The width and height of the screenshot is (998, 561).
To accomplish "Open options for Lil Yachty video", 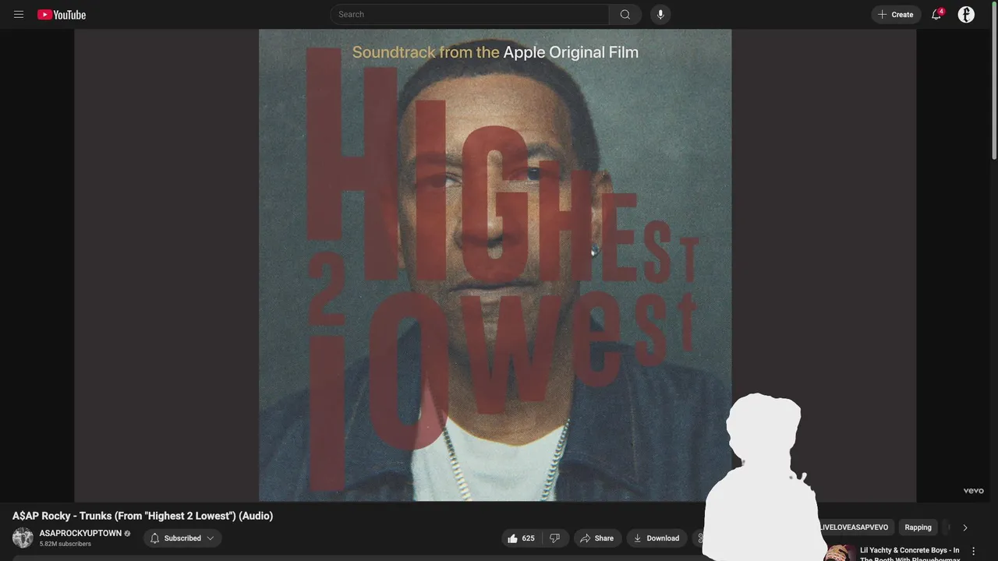I will coord(973,551).
